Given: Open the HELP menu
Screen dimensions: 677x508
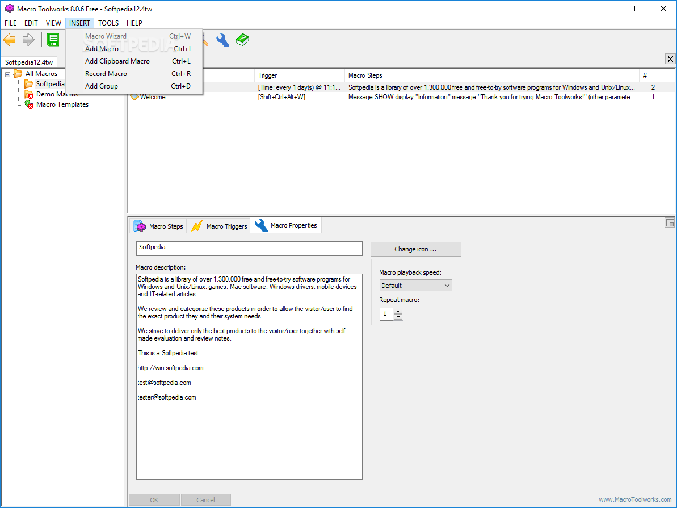Looking at the screenshot, I should [134, 23].
